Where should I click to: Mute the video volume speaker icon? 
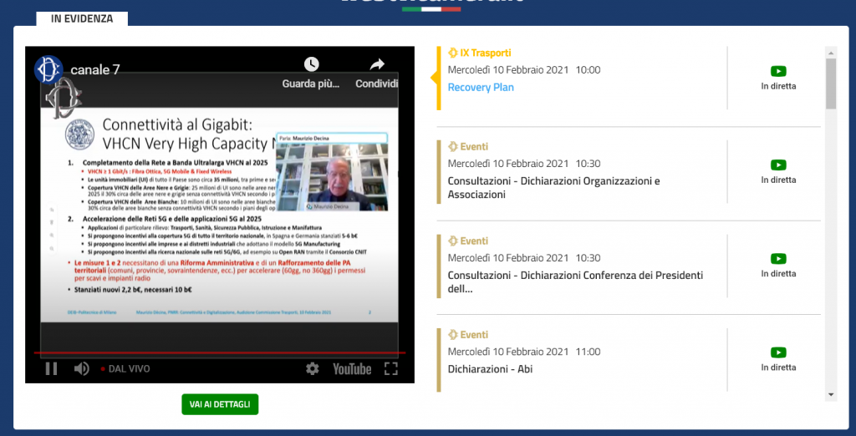pyautogui.click(x=81, y=369)
